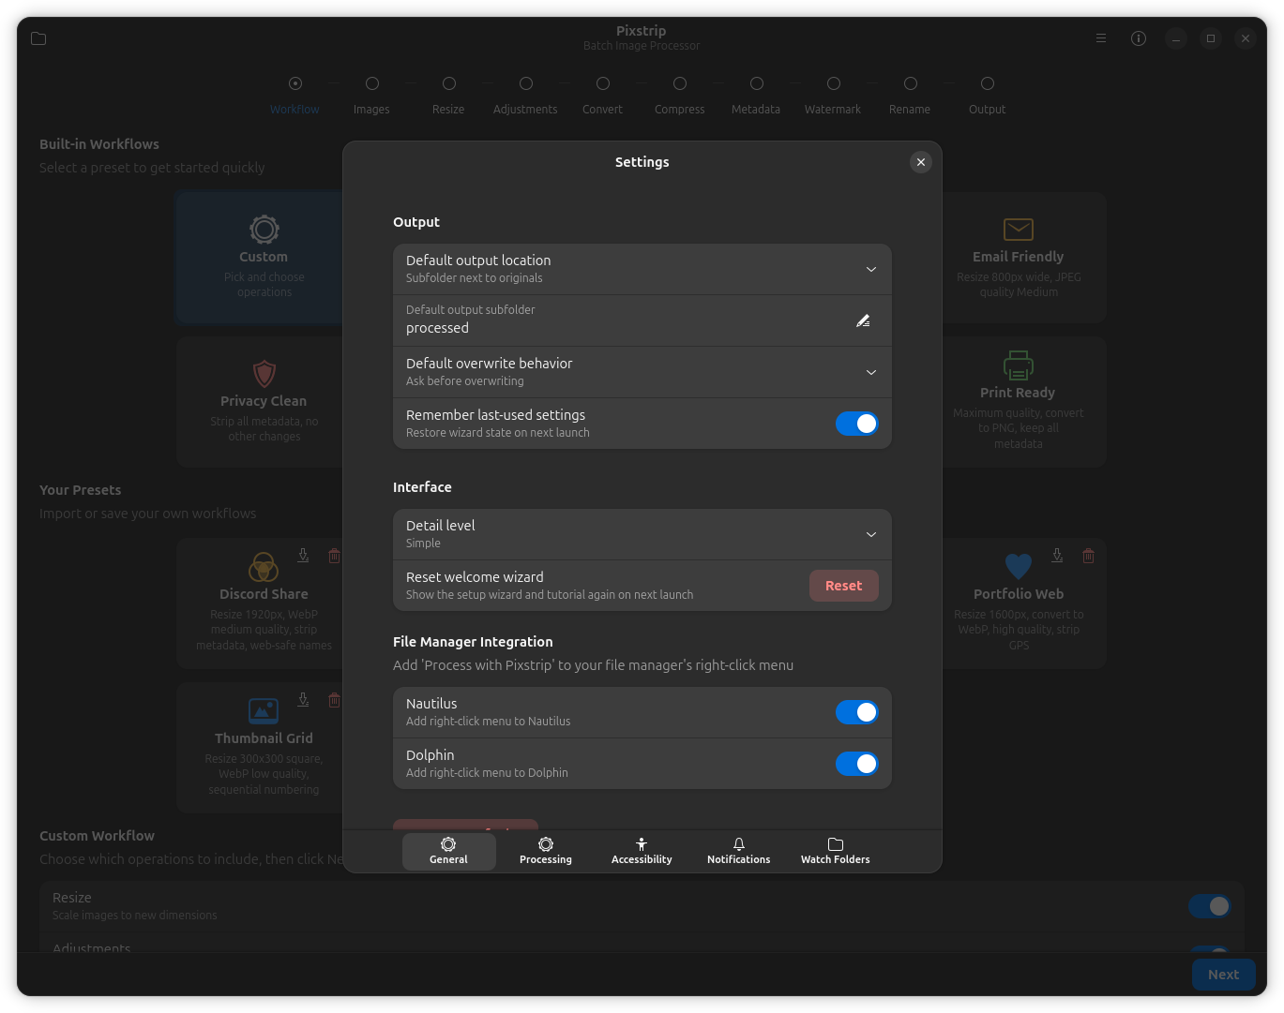Export the Portfolio Web preset

click(1057, 556)
